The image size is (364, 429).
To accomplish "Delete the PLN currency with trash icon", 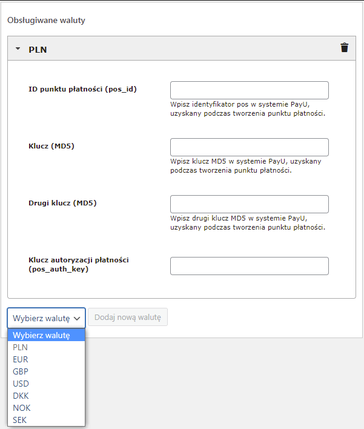I will tap(344, 47).
